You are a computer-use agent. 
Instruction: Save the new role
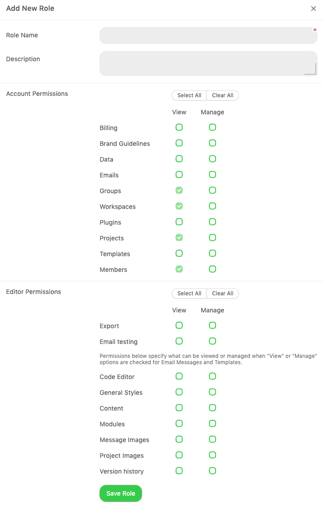tap(121, 493)
